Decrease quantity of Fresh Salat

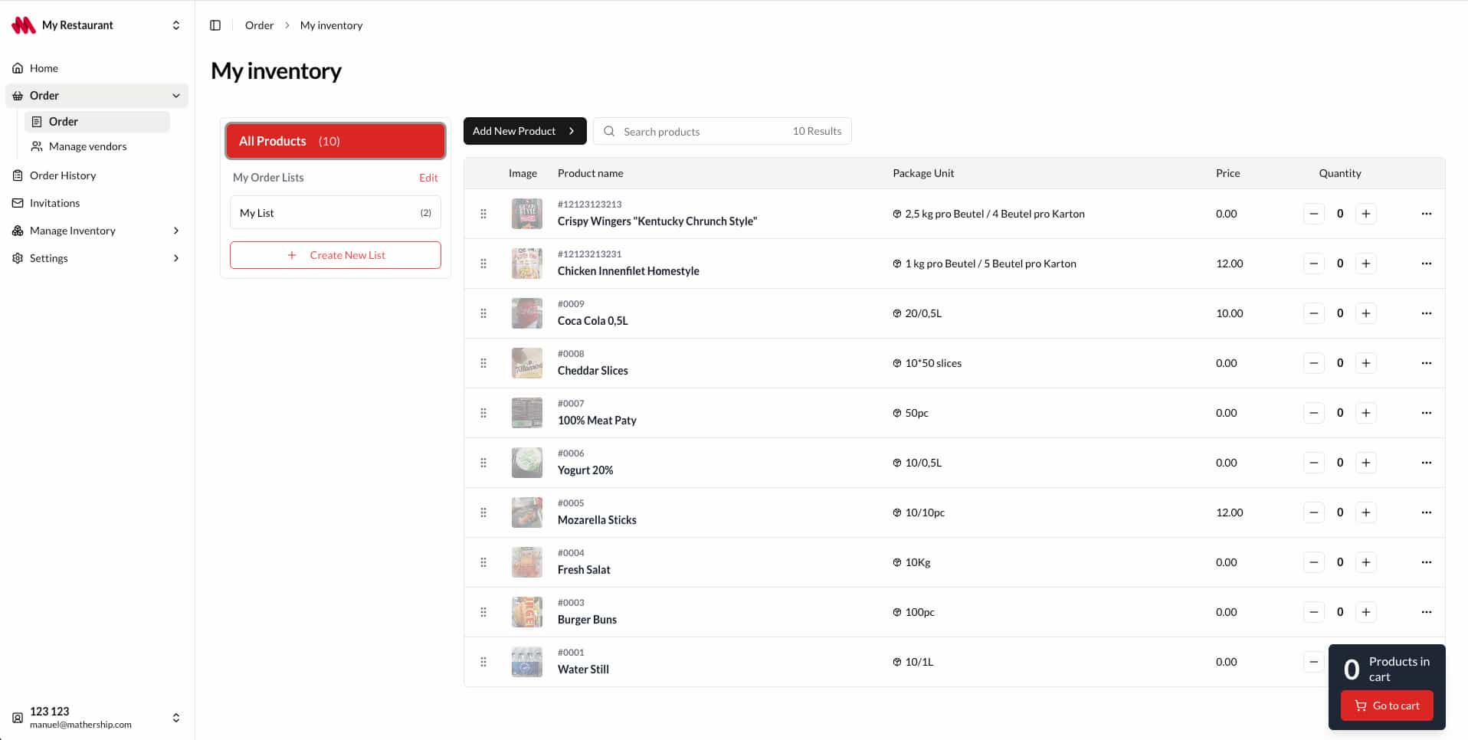pos(1314,562)
